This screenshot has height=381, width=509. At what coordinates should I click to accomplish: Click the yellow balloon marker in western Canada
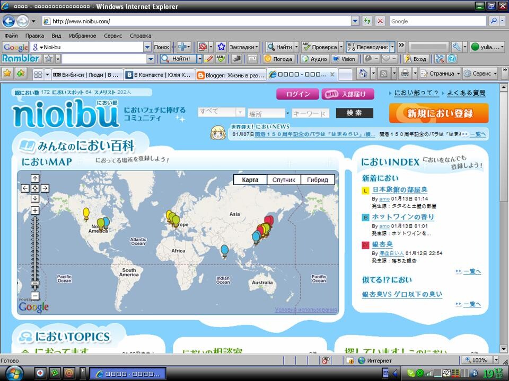click(x=86, y=214)
